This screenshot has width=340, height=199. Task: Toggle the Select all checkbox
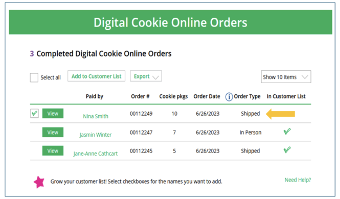click(34, 78)
